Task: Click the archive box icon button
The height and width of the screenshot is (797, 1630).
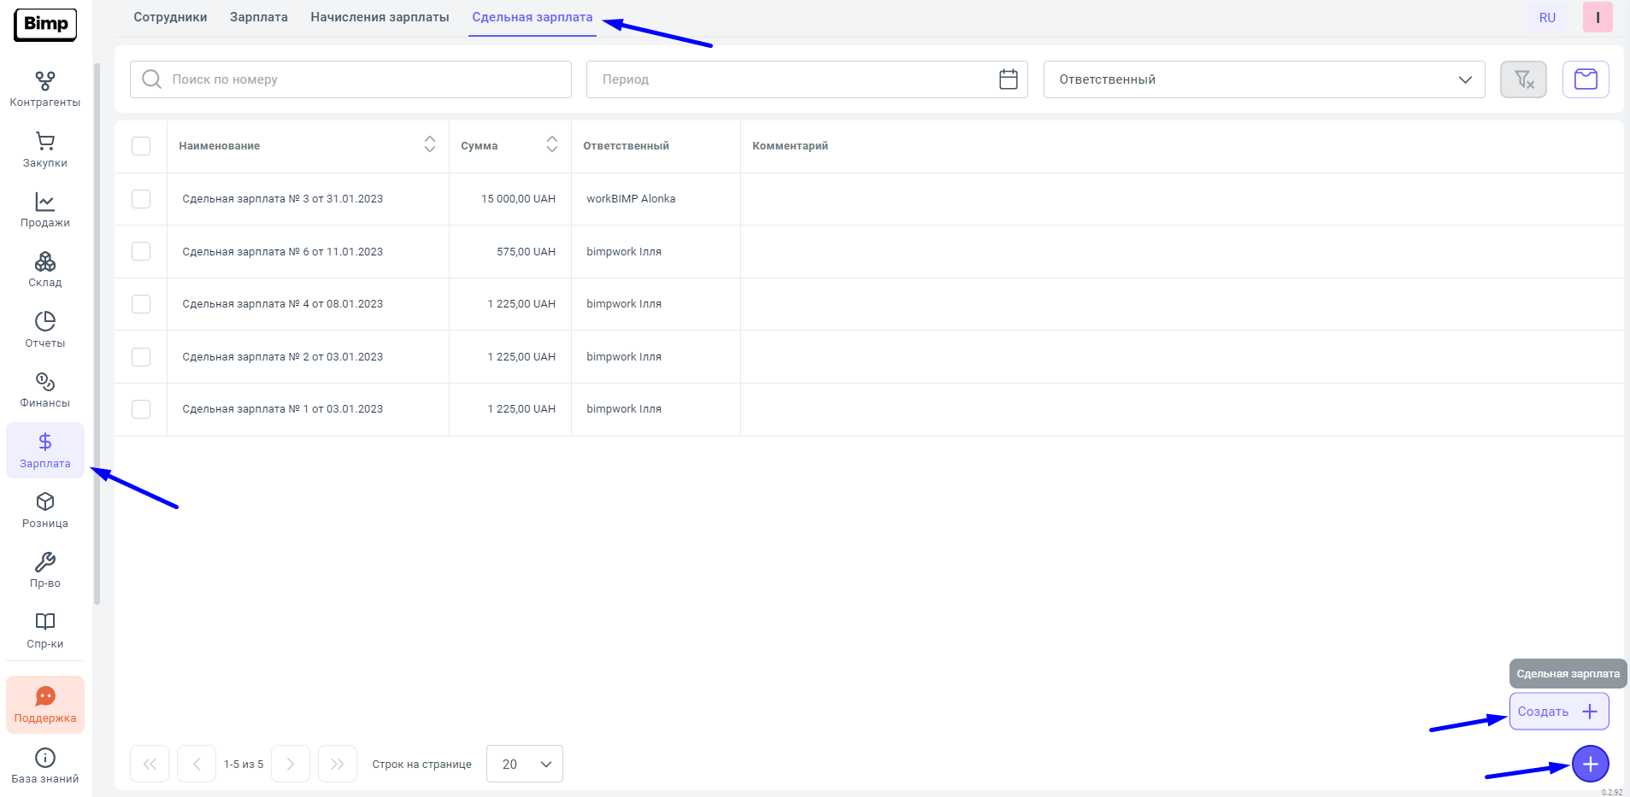Action: tap(1586, 79)
